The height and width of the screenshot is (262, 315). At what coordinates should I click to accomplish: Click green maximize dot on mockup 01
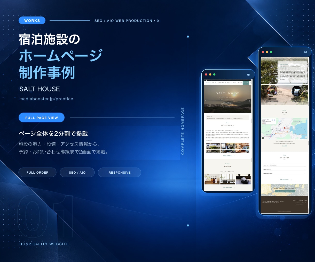[x=214, y=74]
